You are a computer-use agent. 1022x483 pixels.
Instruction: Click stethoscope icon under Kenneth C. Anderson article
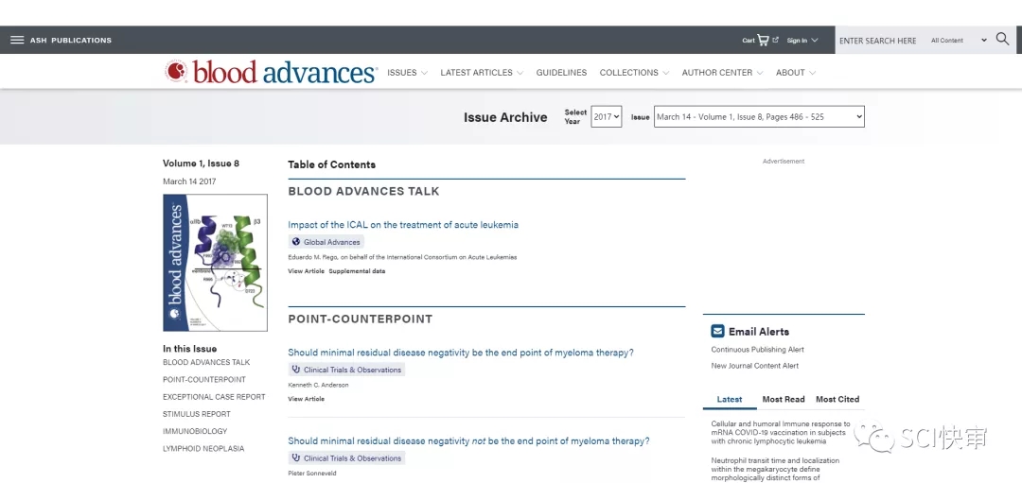point(296,370)
